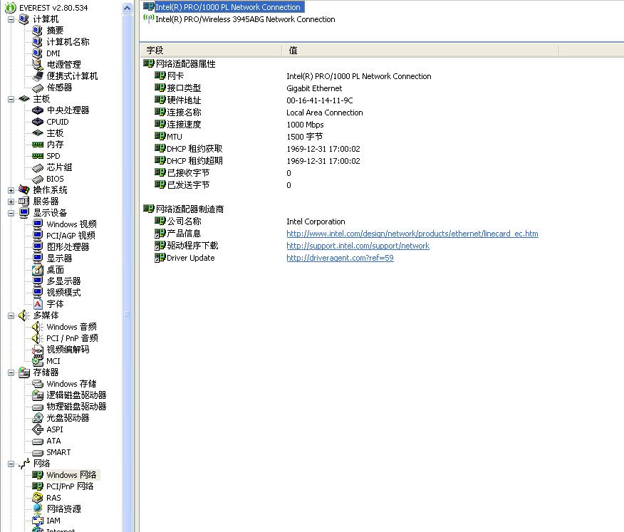Expand the 服务器 tree node
624x532 pixels.
(11, 202)
